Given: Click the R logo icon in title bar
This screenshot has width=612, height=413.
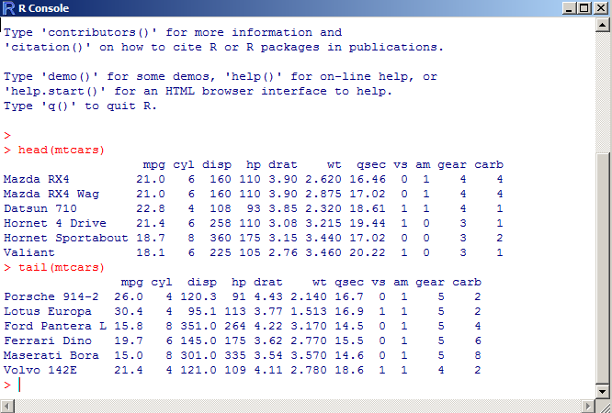Looking at the screenshot, I should point(8,8).
